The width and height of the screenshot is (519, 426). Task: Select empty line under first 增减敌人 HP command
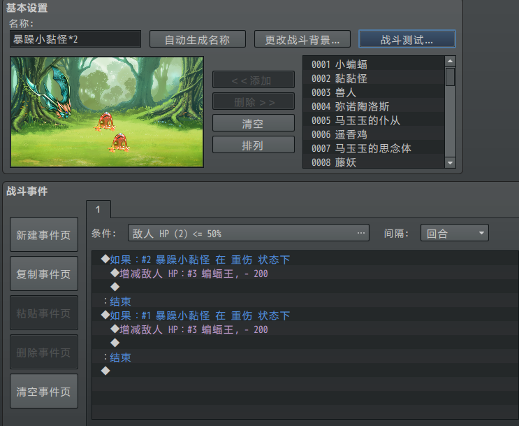click(x=305, y=287)
